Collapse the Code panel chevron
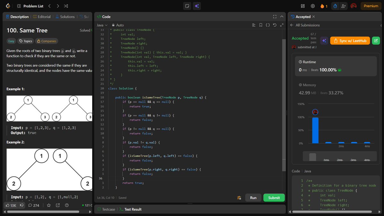This screenshot has height=216, width=384. (x=282, y=17)
